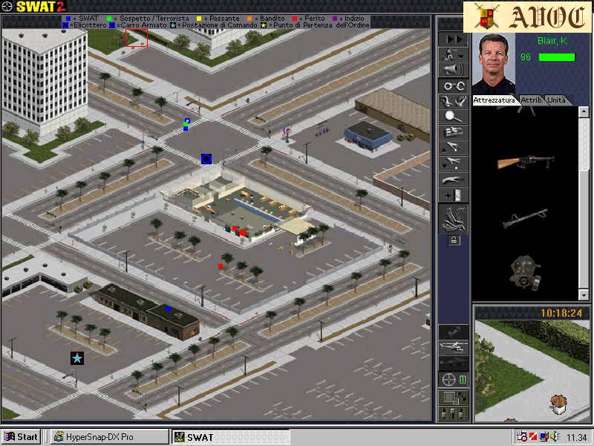Click the fast-forward game speed button

(x=453, y=39)
